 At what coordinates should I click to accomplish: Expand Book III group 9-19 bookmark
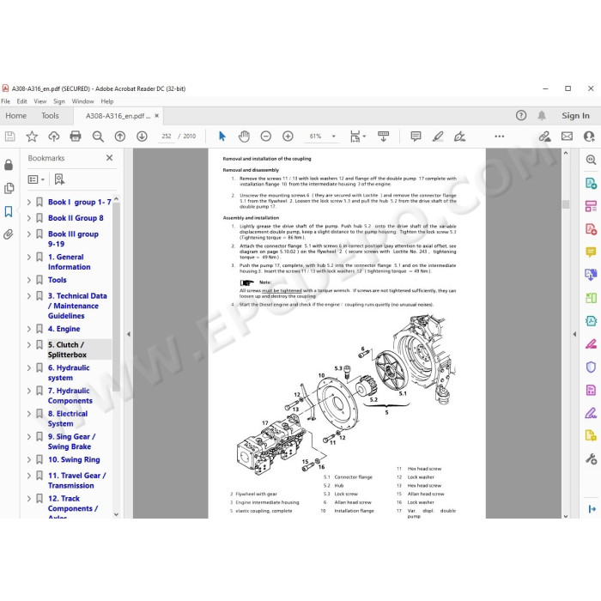point(28,234)
